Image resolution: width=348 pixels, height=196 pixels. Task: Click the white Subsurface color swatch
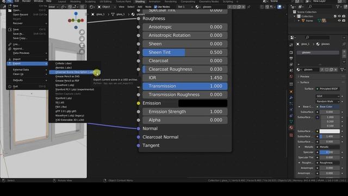pos(330,131)
